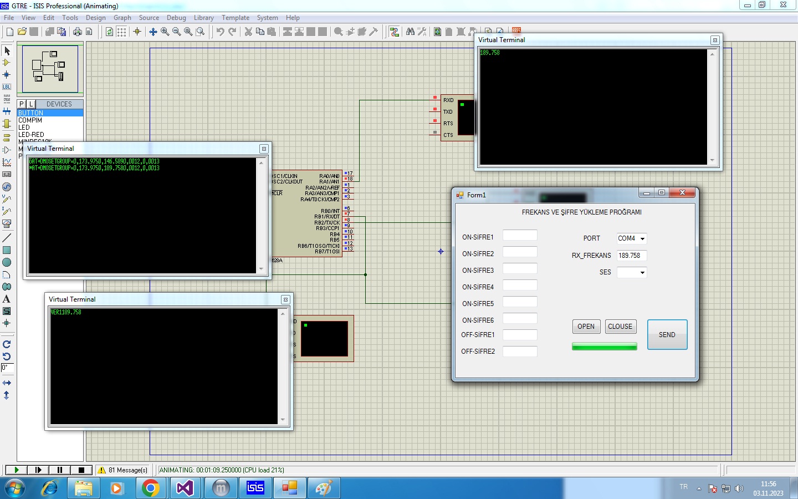Open the Template menu
Viewport: 798px width, 499px height.
[x=236, y=18]
